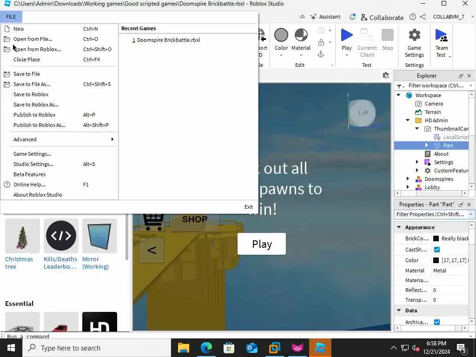Click the help question mark icon
This screenshot has height=357, width=476.
pos(413,17)
